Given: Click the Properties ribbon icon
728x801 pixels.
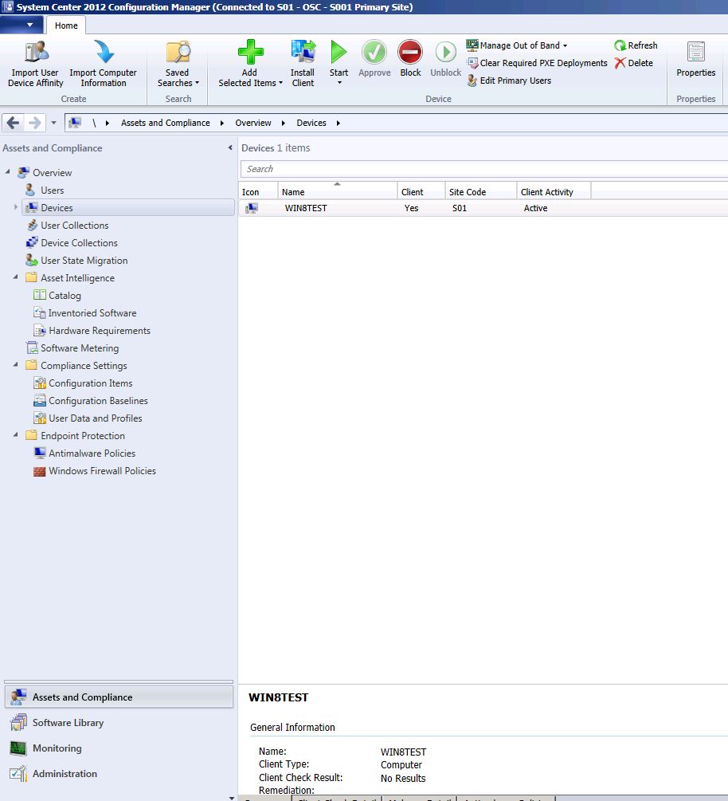Looking at the screenshot, I should (x=695, y=53).
